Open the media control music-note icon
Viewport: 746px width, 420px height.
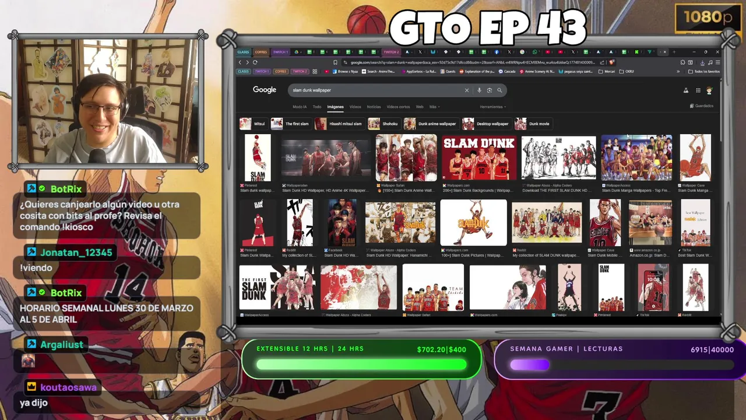[710, 62]
